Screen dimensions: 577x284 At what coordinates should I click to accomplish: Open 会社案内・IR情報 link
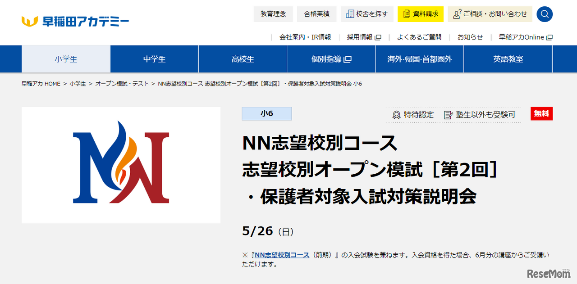coord(305,37)
